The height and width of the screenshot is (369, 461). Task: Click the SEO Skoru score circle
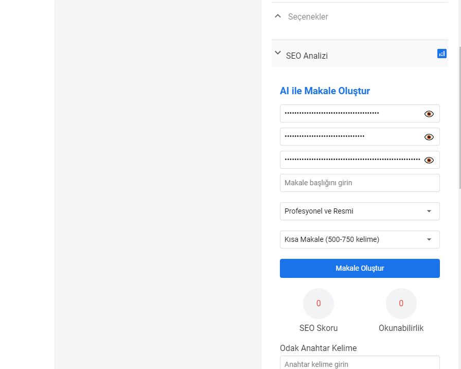tap(318, 304)
